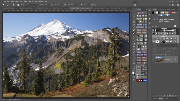
Task: Select the Eyedropper tool
Action: coord(134,27)
